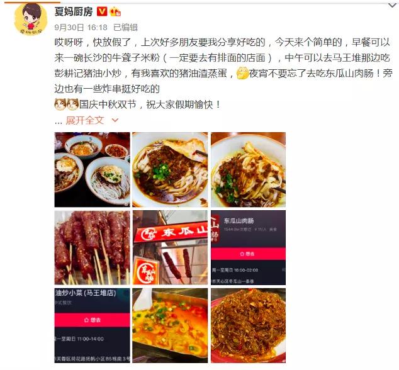Viewport: 399px width, 370px height.
Task: Open the 东瓜山 red storefront sign photo
Action: (x=170, y=247)
